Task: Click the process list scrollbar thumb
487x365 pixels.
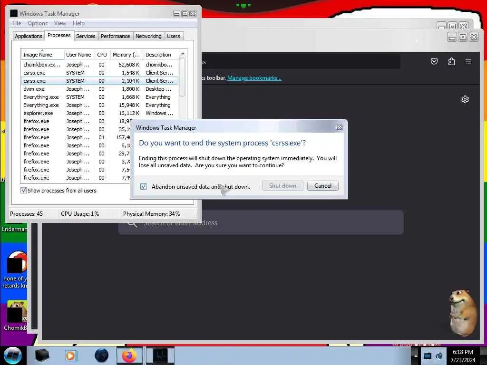Action: (x=183, y=77)
